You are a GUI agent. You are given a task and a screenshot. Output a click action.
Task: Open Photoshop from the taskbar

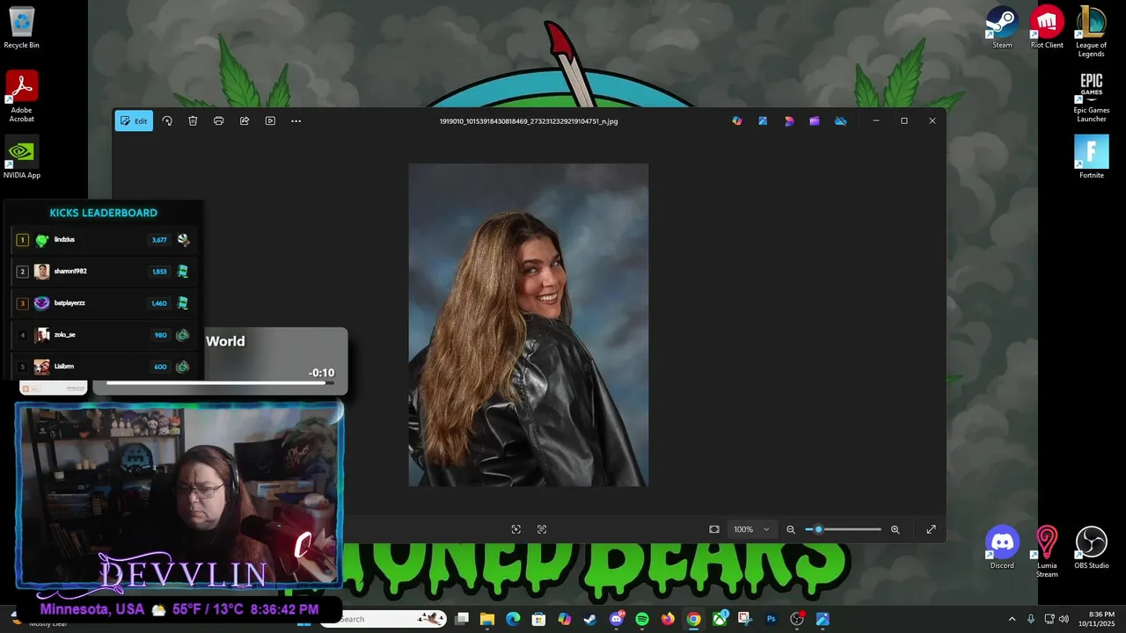[x=771, y=619]
